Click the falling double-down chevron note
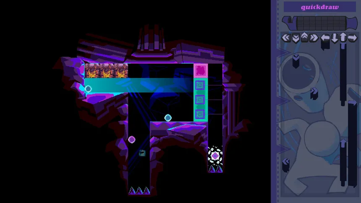 [x=296, y=60]
